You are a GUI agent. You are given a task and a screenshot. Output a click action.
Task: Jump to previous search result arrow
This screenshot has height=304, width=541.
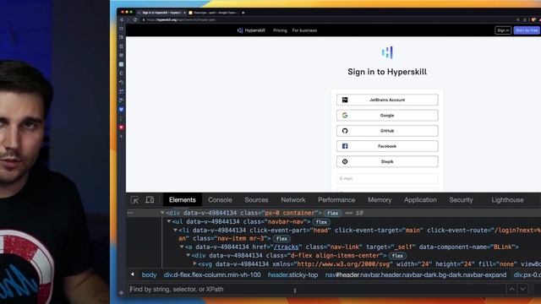(x=512, y=289)
